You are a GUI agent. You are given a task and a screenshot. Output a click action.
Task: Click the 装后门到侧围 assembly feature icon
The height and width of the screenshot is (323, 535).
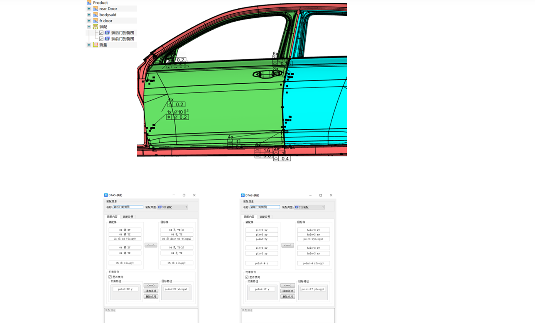click(107, 33)
